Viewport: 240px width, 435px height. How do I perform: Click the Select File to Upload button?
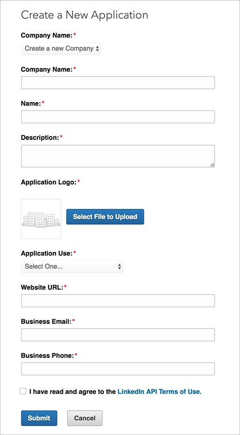click(105, 217)
